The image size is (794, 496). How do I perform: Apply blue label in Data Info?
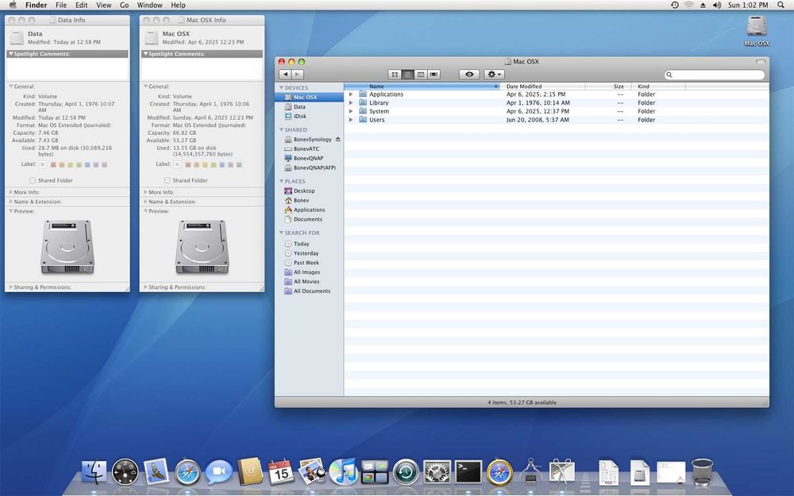coord(87,164)
